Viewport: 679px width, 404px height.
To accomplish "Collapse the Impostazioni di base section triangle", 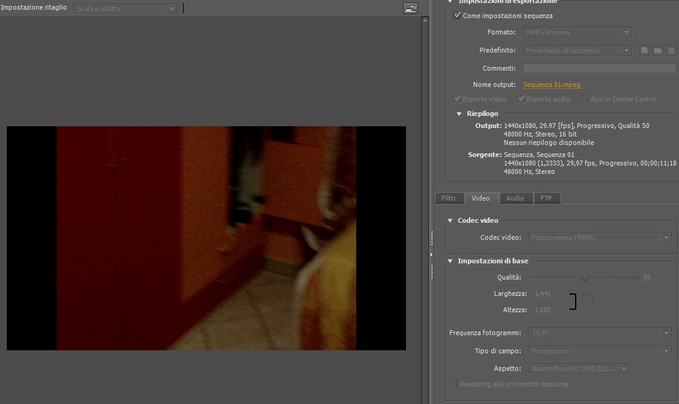I will [450, 261].
